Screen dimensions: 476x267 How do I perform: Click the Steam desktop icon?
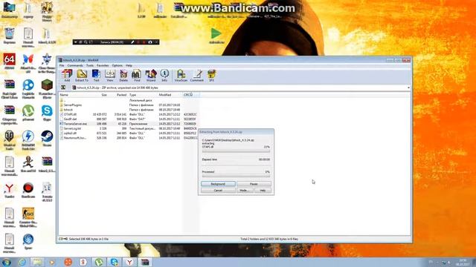tap(47, 139)
